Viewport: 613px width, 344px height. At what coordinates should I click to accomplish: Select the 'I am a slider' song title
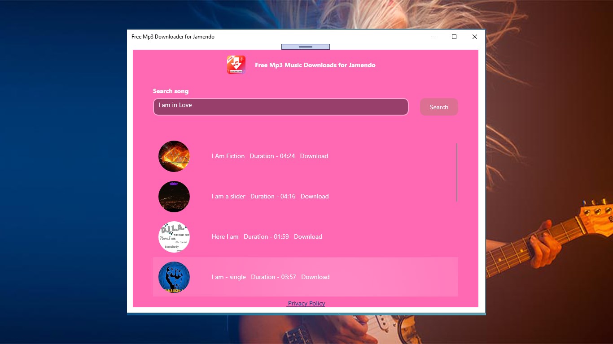tap(228, 196)
